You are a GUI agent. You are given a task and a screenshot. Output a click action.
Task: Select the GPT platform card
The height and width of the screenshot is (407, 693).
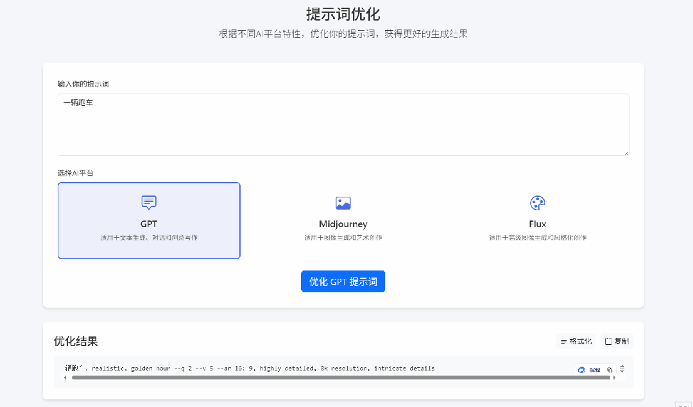tap(149, 220)
